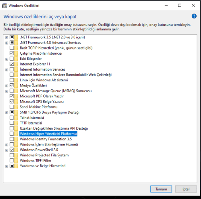The image size is (201, 199).
Task: Select Windows Projected File System label
Action: [44, 155]
